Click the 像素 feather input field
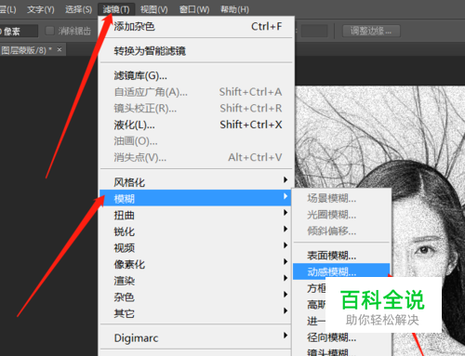The width and height of the screenshot is (465, 356). (x=19, y=31)
